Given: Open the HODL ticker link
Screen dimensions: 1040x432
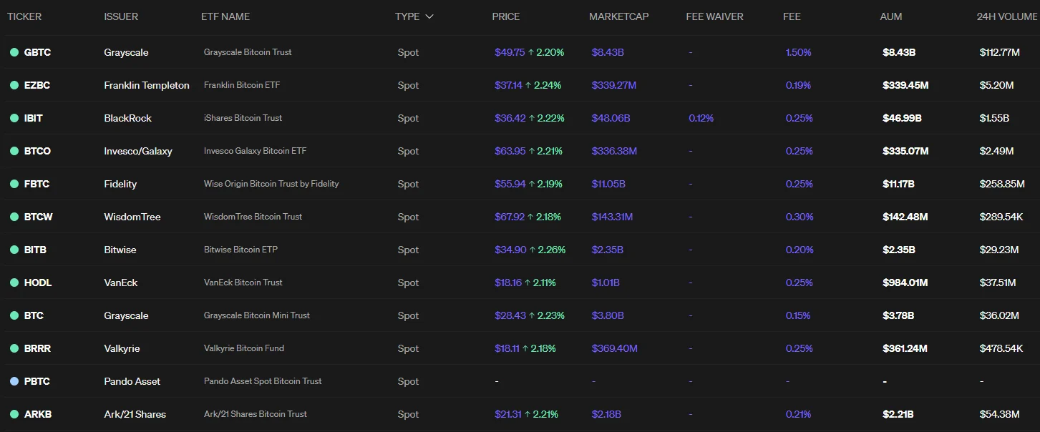Looking at the screenshot, I should coord(38,283).
